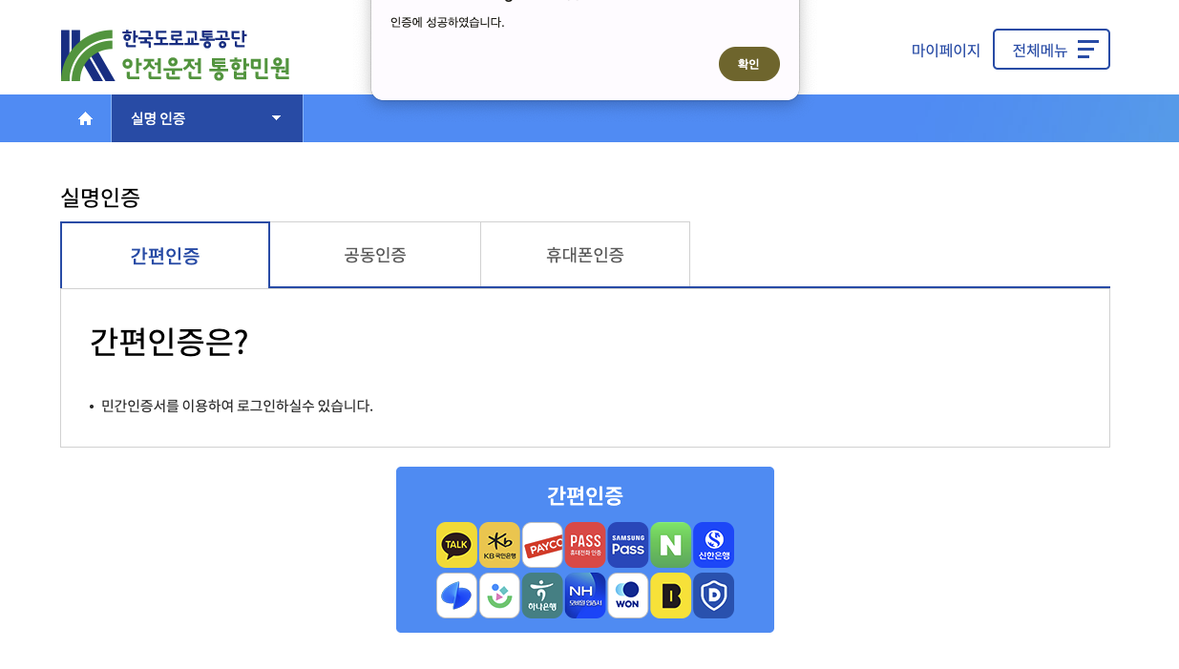Choose the NH 모바일인증서 icon
1179x669 pixels.
[x=585, y=596]
